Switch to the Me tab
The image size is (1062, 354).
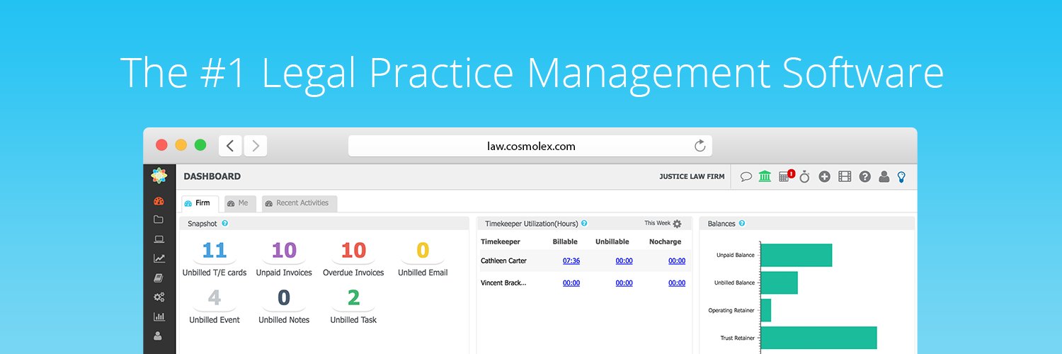(240, 203)
